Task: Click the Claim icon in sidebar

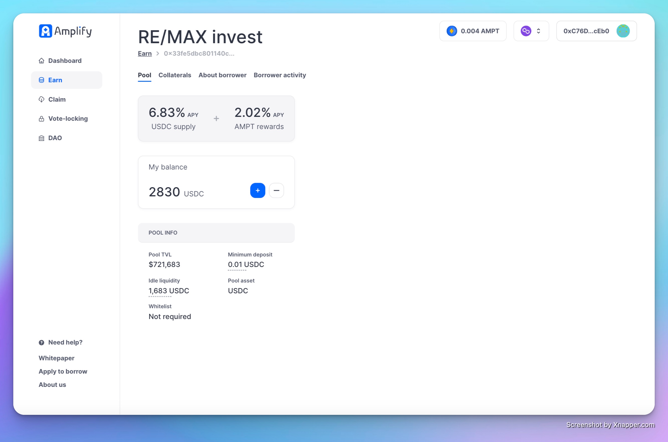Action: tap(42, 99)
